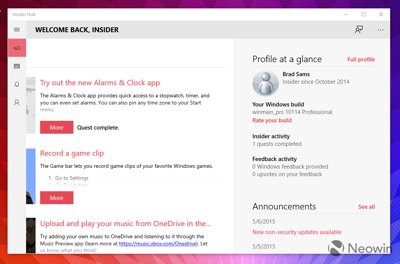Open Try out the new Alarms & Clock app

100,83
